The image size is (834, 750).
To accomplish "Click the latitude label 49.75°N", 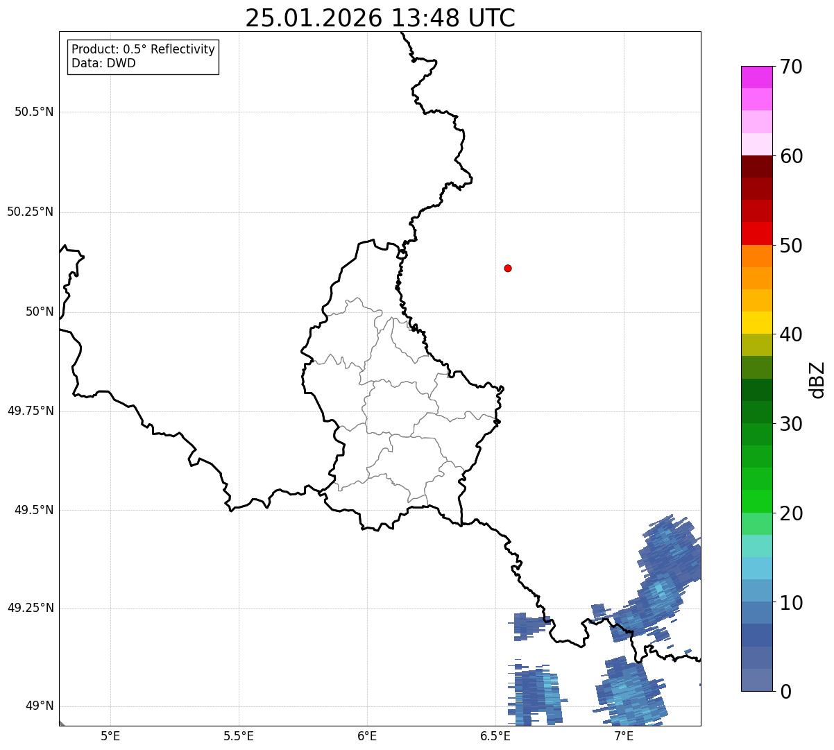I will click(x=31, y=411).
